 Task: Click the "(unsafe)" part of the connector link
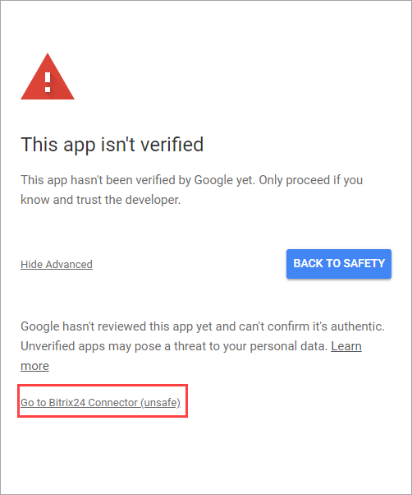160,403
